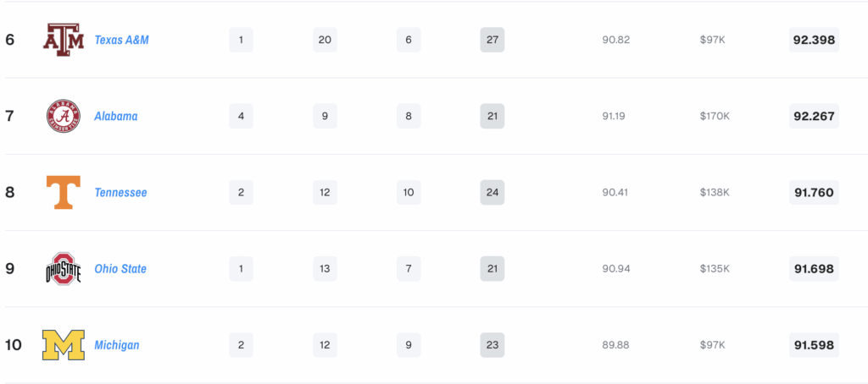Select Alabama's total commits badge 21
Image resolution: width=868 pixels, height=384 pixels.
coord(492,116)
